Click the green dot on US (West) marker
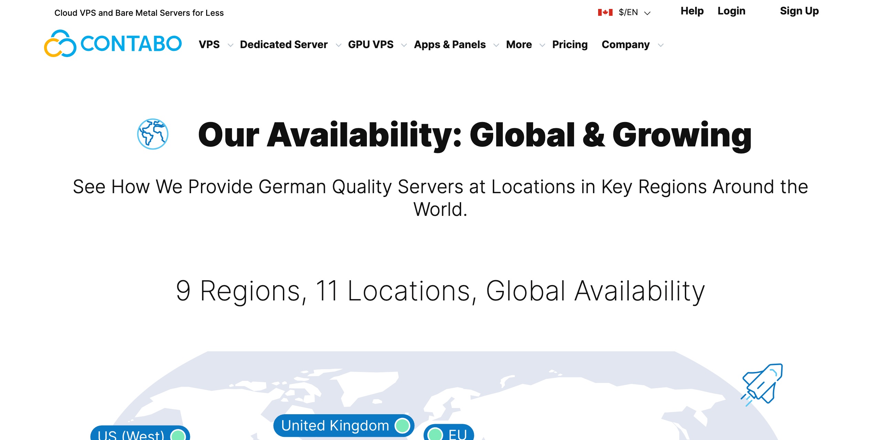The image size is (881, 440). click(178, 435)
